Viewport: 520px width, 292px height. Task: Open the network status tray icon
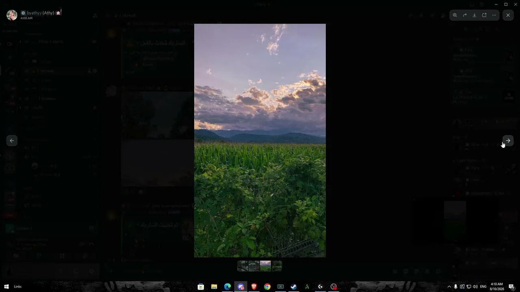(469, 287)
